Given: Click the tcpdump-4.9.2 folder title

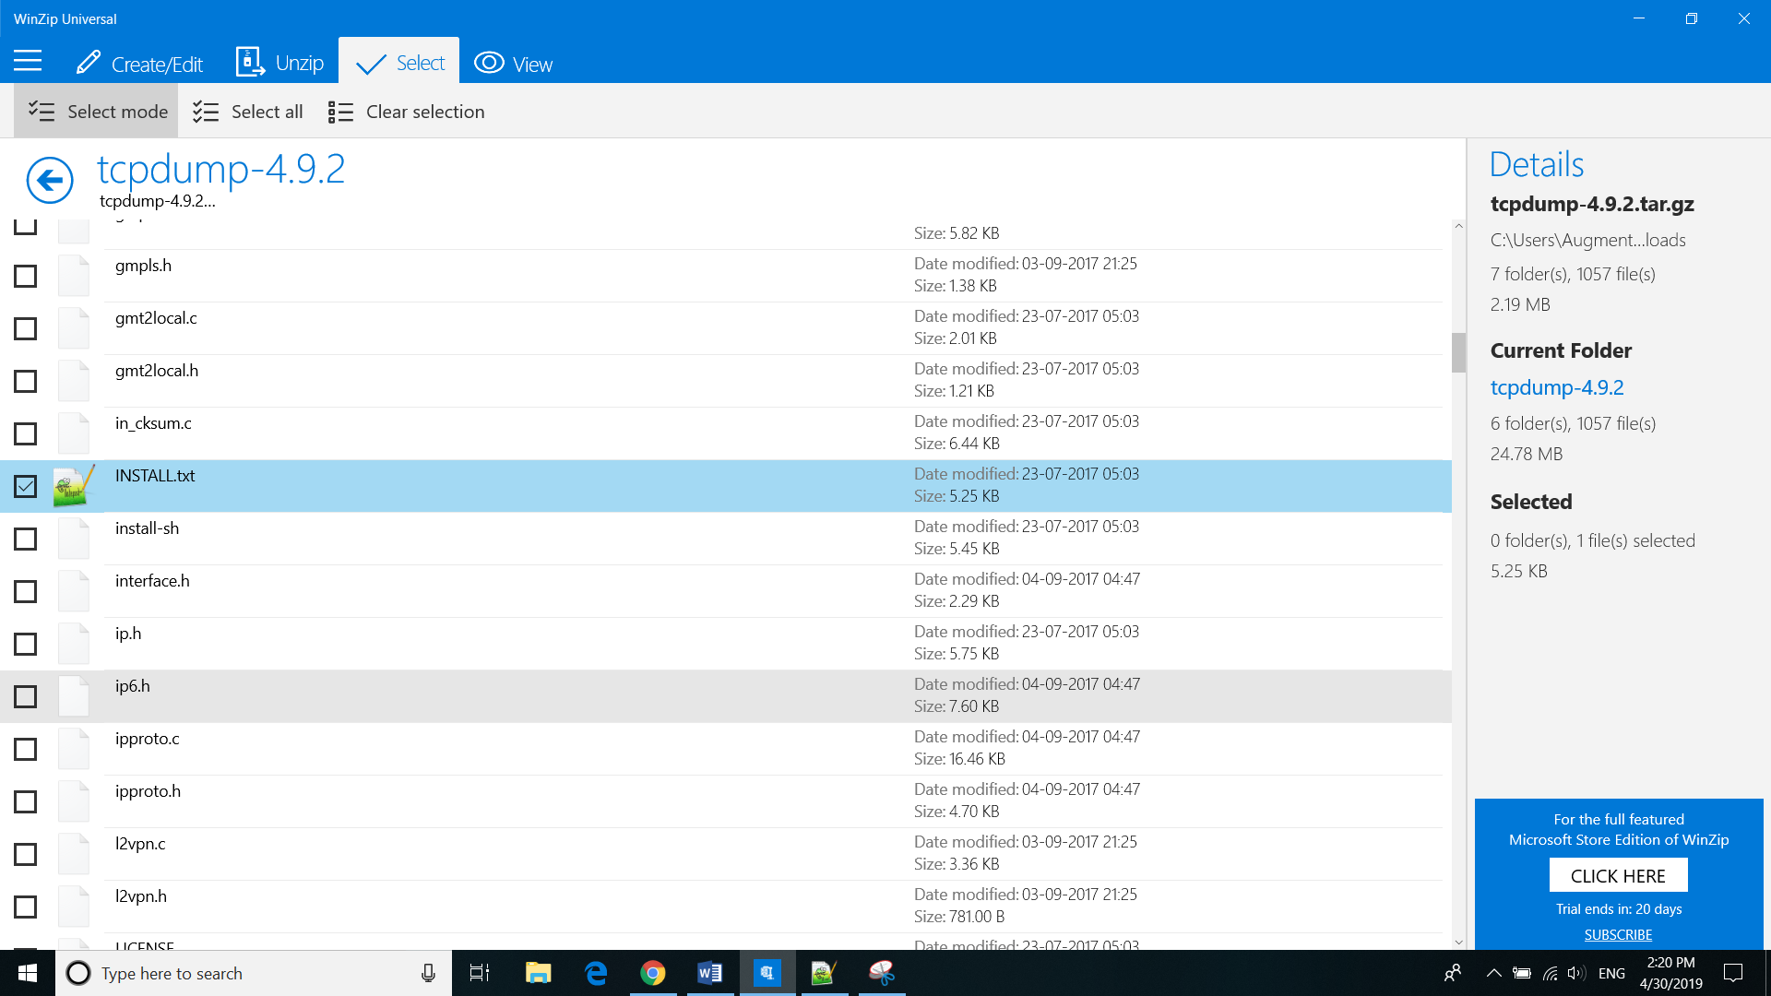Looking at the screenshot, I should (221, 169).
